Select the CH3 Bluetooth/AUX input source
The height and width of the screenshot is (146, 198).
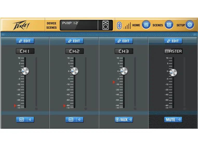(122, 120)
